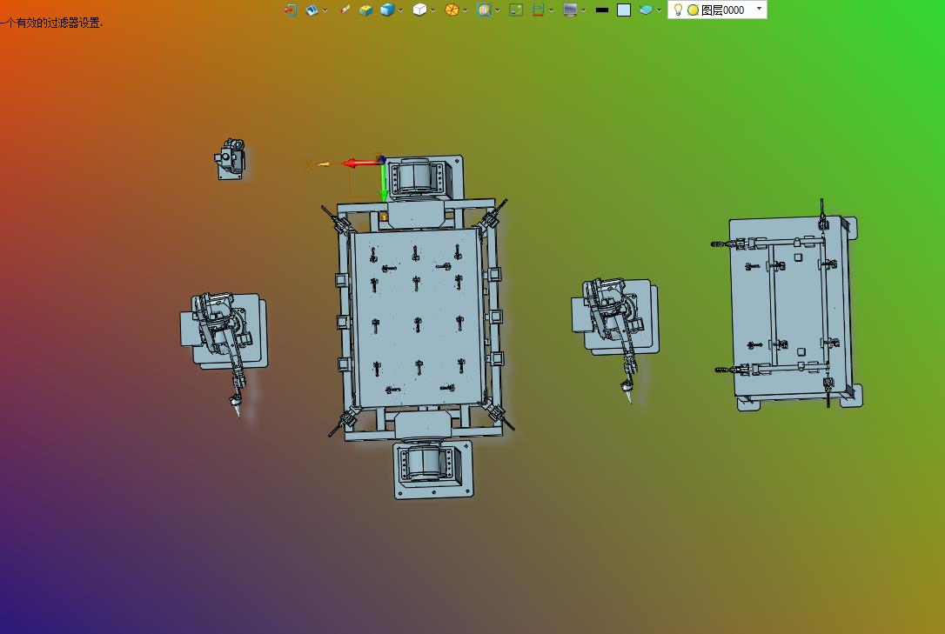Screen dimensions: 945x634
Task: Click the yellow circle layer color indicator
Action: [693, 10]
